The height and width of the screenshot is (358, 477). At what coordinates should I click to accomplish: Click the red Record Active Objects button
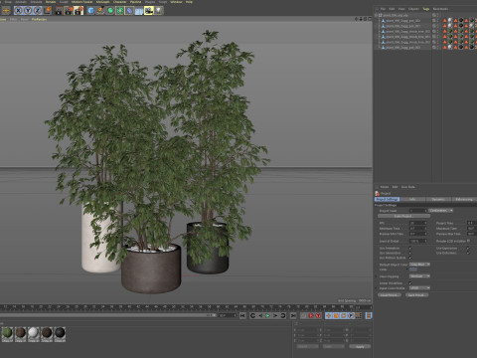311,315
